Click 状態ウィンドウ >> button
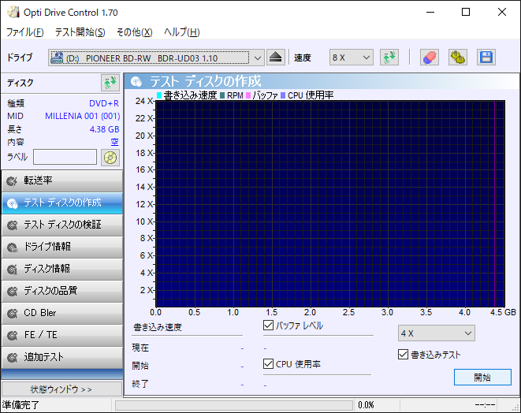The height and width of the screenshot is (413, 521). tap(61, 389)
